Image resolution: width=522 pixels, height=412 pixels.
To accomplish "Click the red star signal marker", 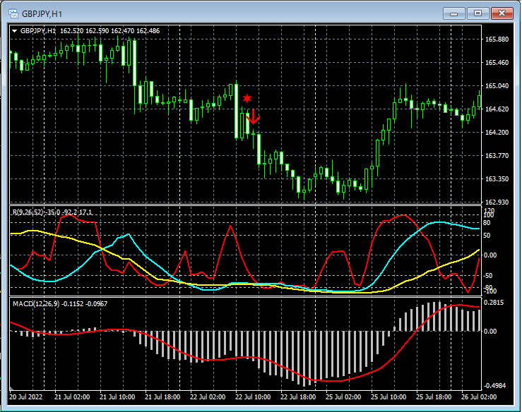I will [247, 99].
